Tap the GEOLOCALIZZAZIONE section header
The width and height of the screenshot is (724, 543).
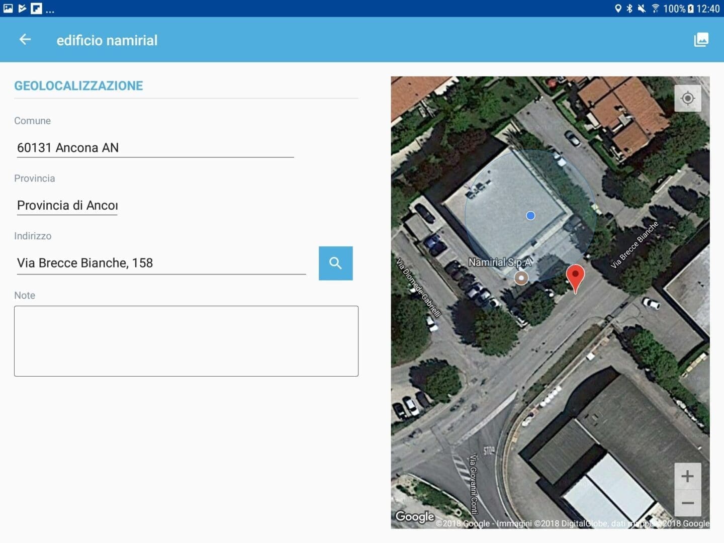tap(78, 85)
